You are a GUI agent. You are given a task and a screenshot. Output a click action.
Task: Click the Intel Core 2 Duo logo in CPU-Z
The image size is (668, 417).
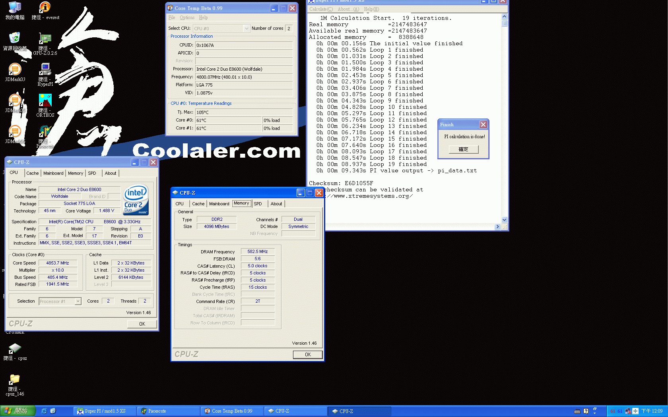[x=136, y=200]
